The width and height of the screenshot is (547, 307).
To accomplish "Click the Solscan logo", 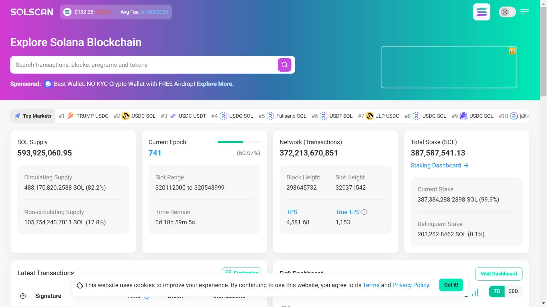I will coord(32,12).
